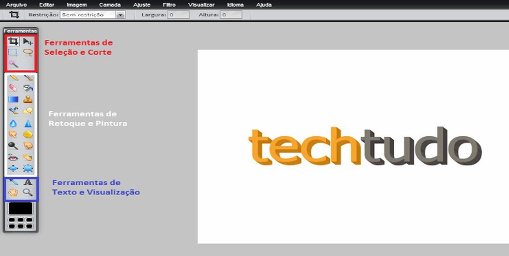Pick the Lasso selection tool
Image resolution: width=509 pixels, height=256 pixels.
click(28, 53)
